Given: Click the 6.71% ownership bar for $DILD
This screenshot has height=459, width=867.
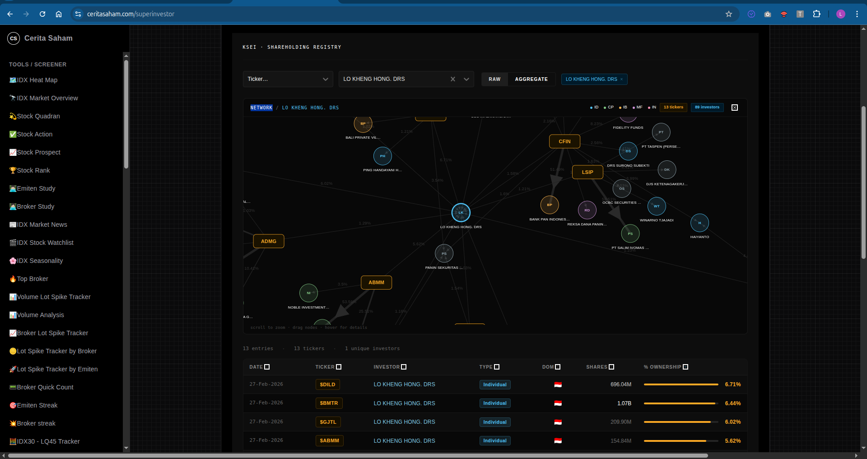Looking at the screenshot, I should (x=681, y=384).
